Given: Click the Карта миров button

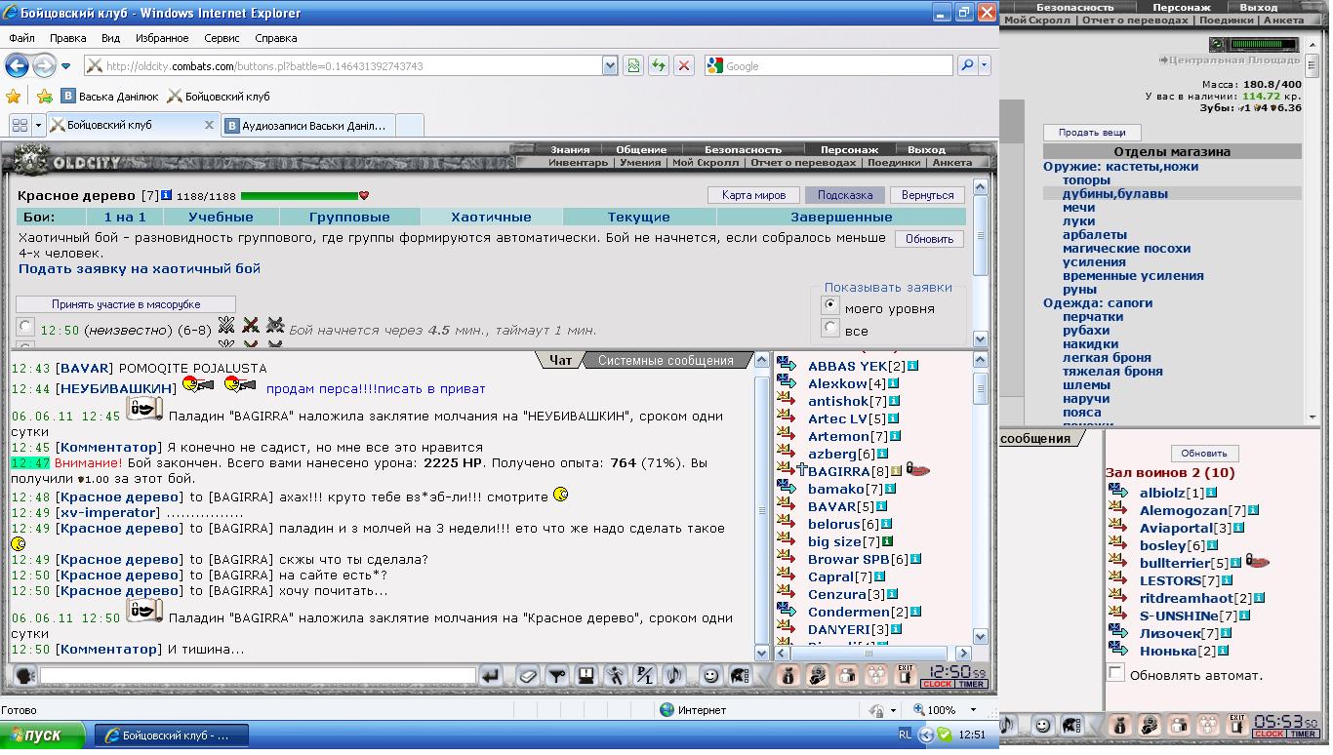Looking at the screenshot, I should coord(753,195).
